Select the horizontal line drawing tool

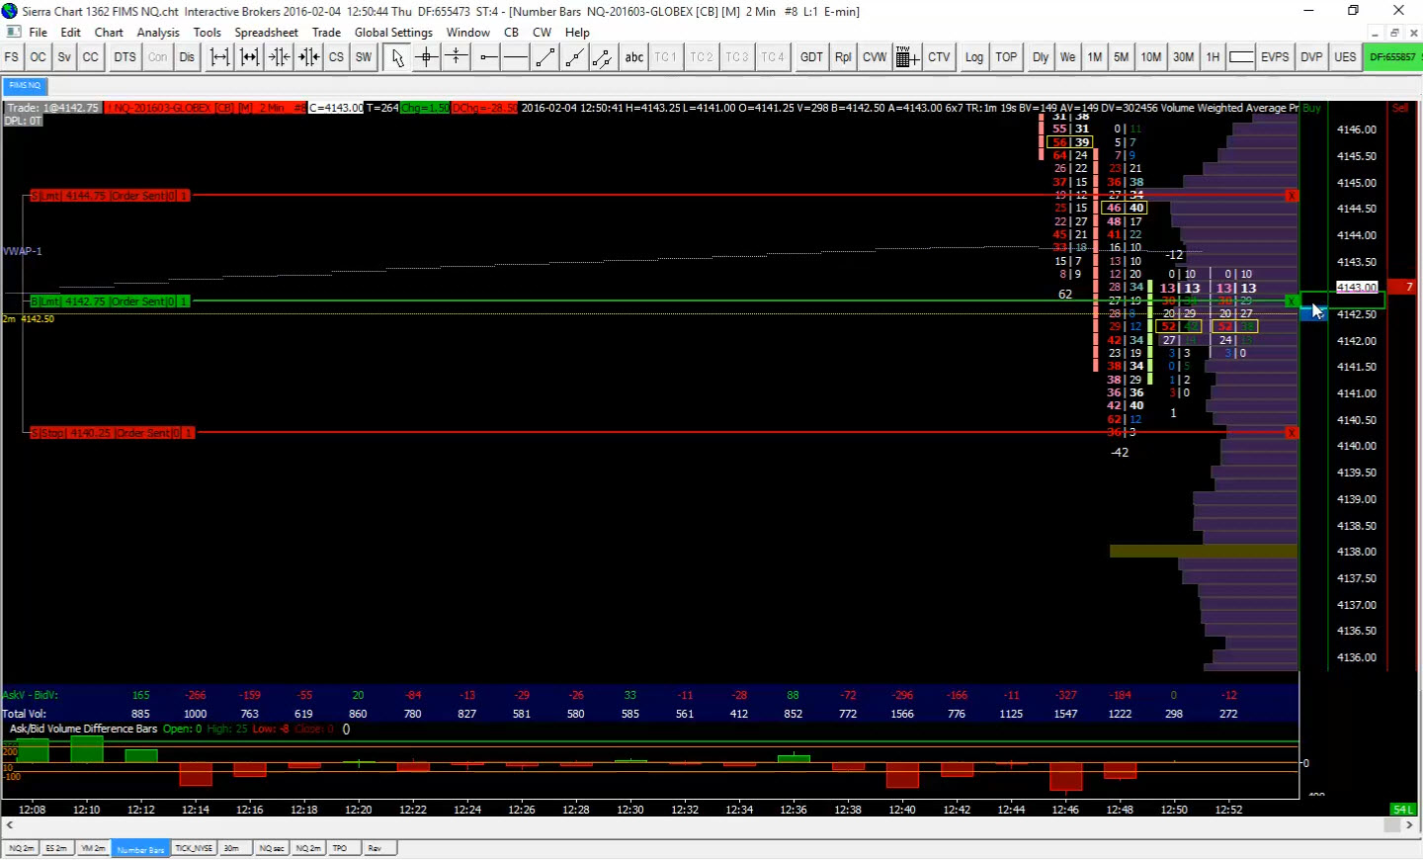[x=516, y=57]
